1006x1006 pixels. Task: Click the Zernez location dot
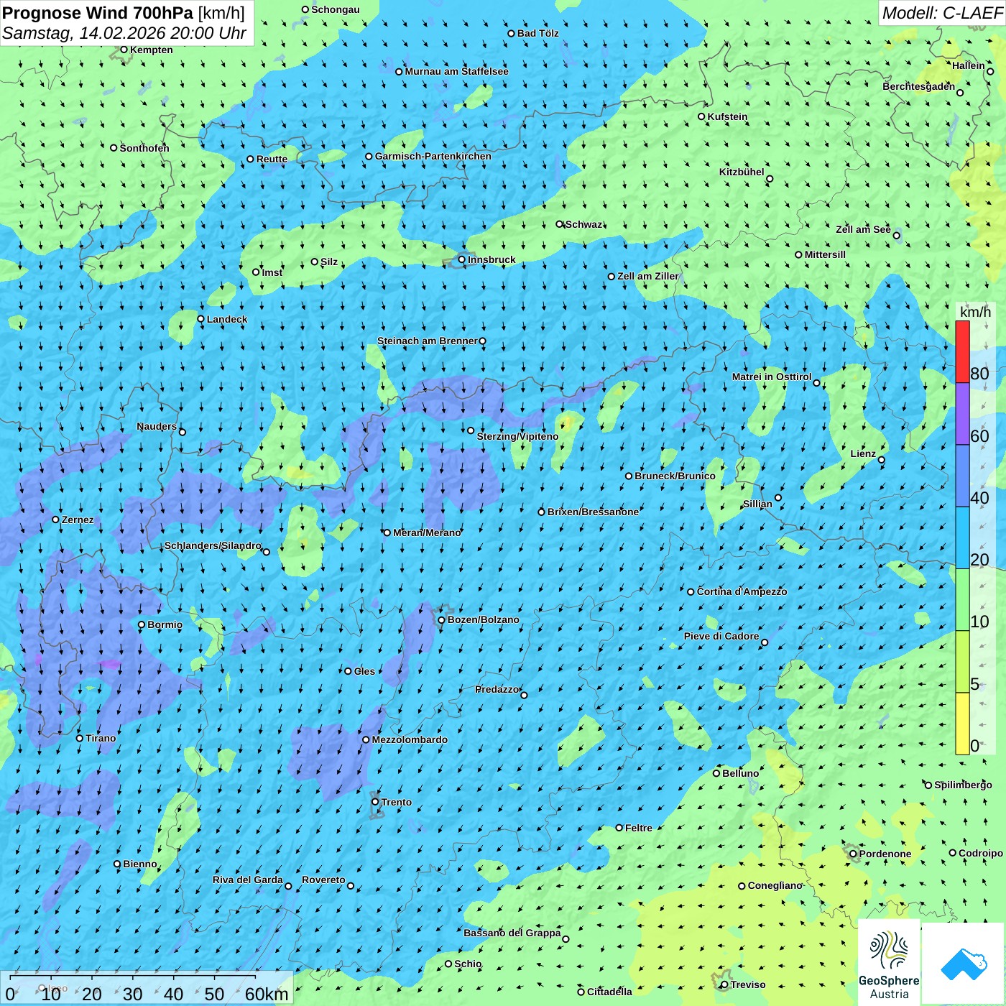55,520
